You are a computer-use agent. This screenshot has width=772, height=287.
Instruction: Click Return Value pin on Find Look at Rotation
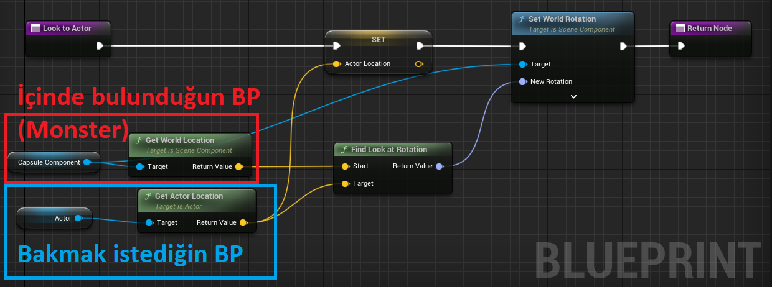[440, 166]
